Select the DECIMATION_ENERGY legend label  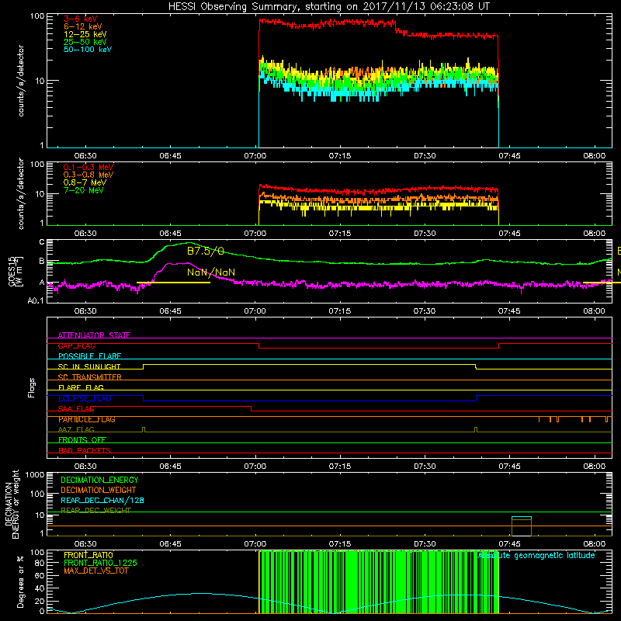(99, 480)
